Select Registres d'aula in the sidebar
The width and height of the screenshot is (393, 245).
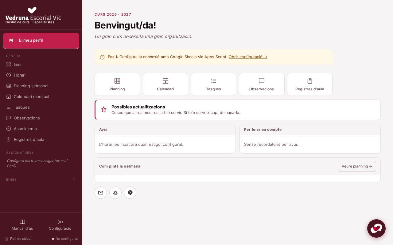pyautogui.click(x=41, y=139)
